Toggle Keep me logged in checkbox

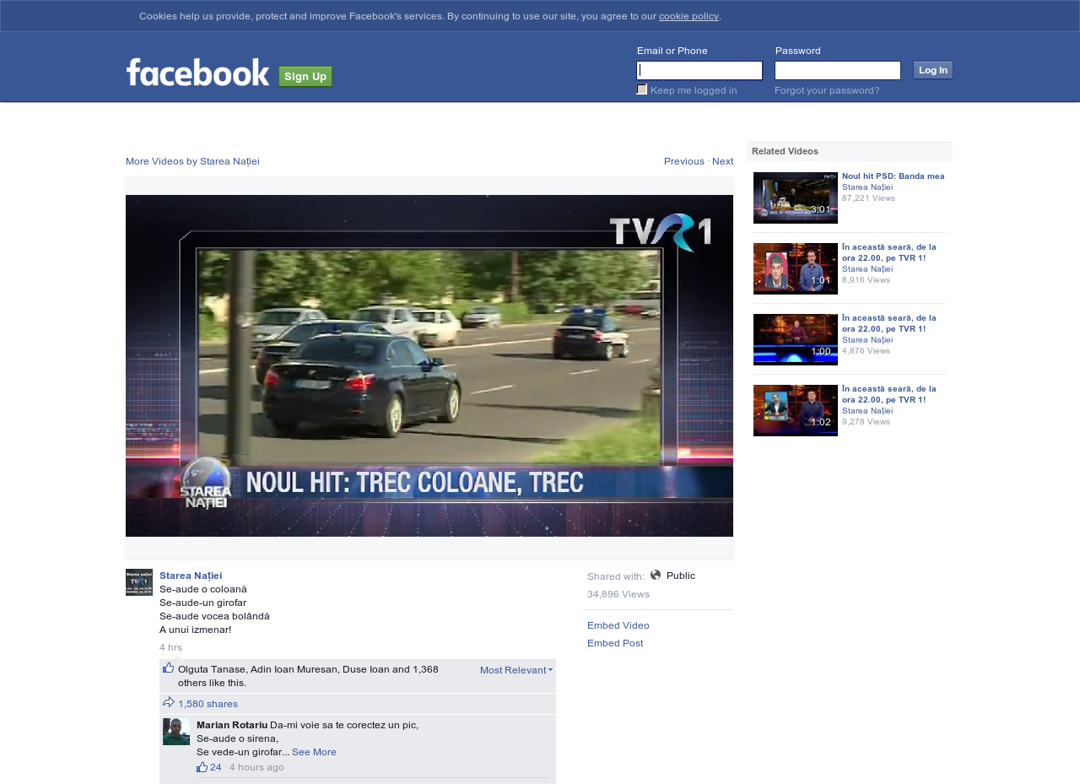642,89
